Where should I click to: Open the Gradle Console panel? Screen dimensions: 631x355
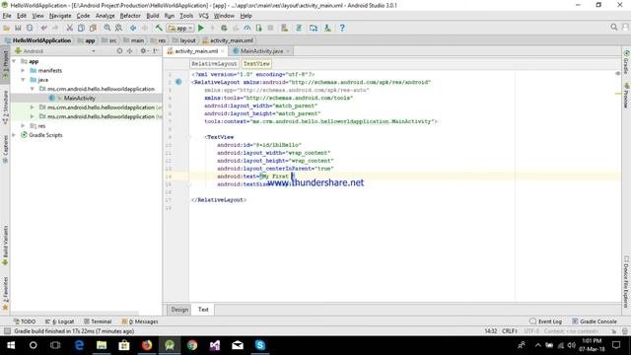point(595,321)
